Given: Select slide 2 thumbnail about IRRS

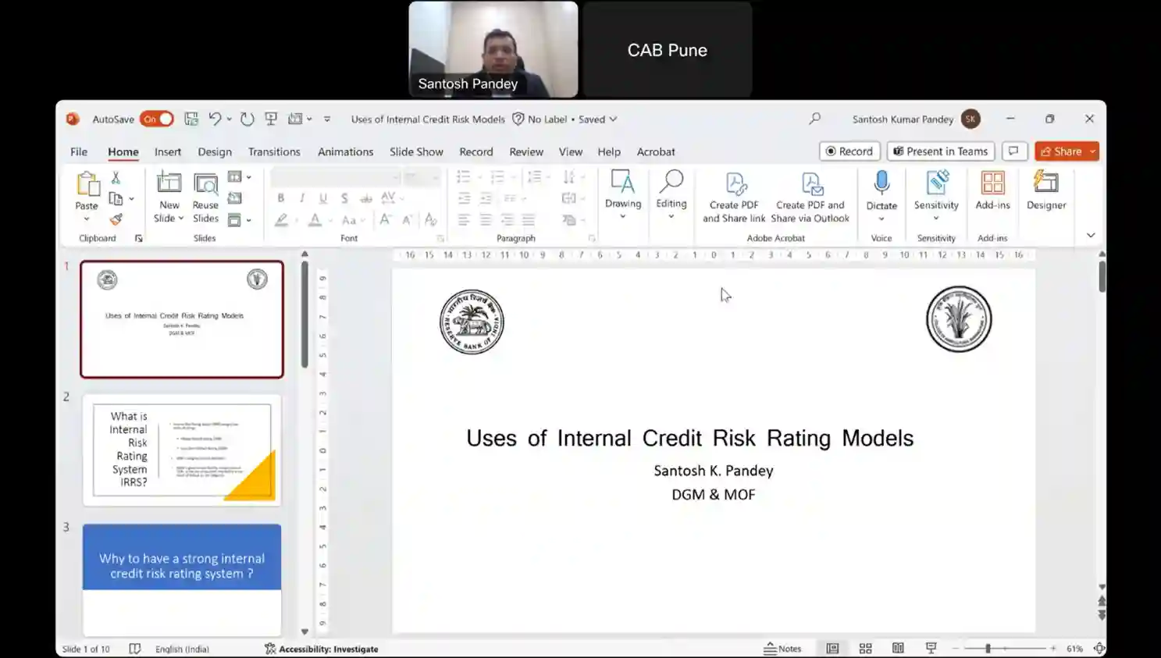Looking at the screenshot, I should click(182, 450).
